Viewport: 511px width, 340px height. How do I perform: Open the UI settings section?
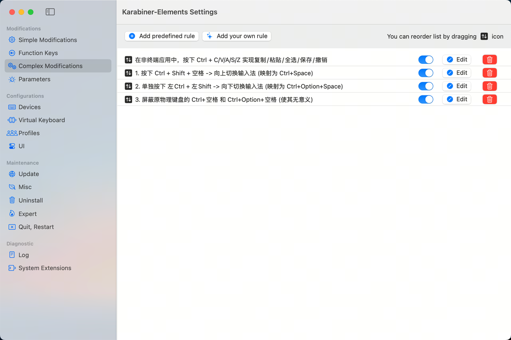(x=58, y=146)
